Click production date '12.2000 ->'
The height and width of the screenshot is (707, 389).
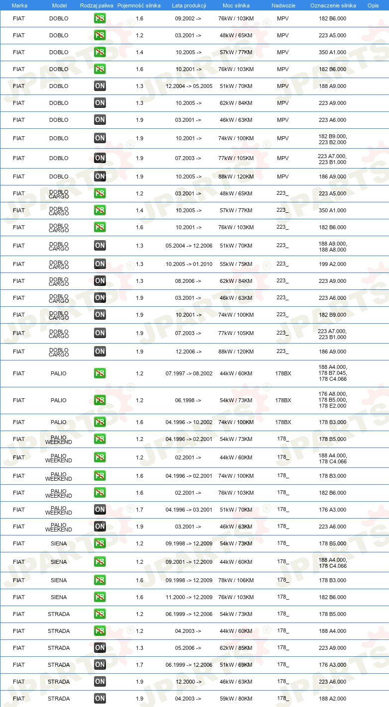coord(189,682)
